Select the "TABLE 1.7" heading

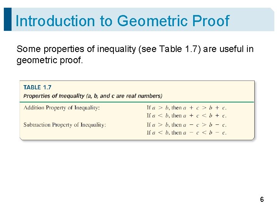tap(37, 87)
